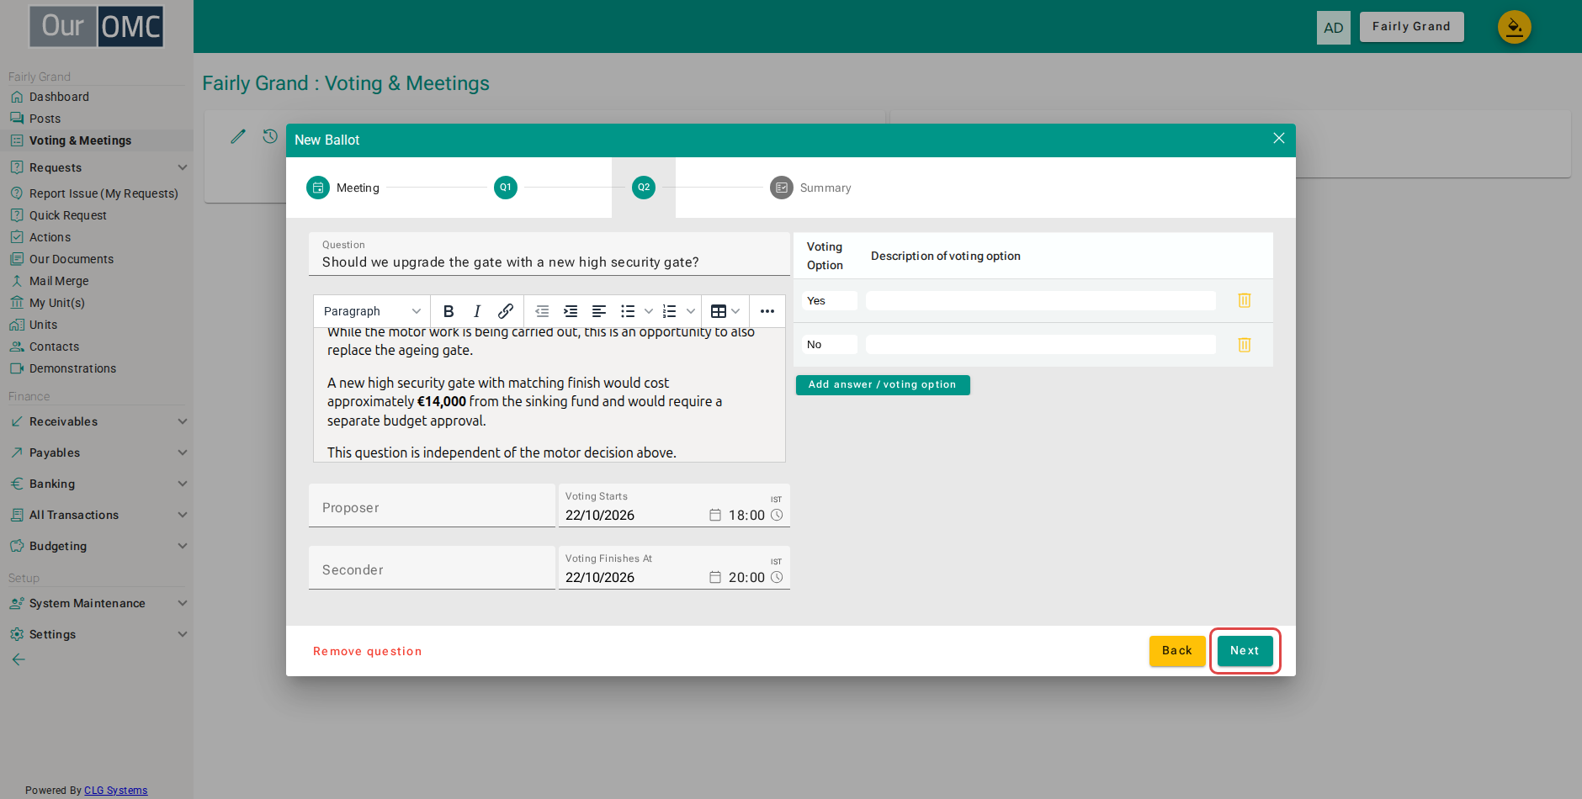Go to the Q1 step
This screenshot has width=1582, height=799.
pyautogui.click(x=506, y=188)
